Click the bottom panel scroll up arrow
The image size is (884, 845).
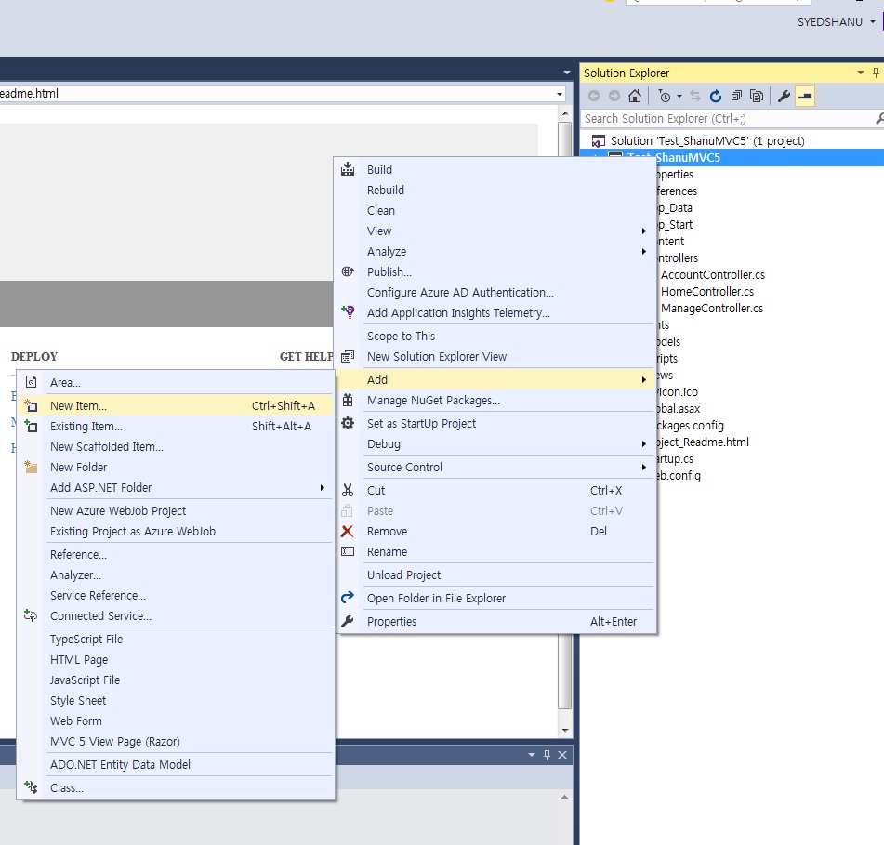[565, 798]
